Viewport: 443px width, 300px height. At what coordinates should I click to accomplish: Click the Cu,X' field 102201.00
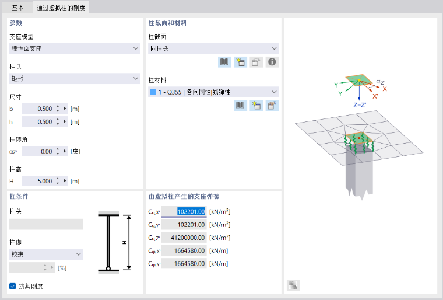(x=184, y=212)
